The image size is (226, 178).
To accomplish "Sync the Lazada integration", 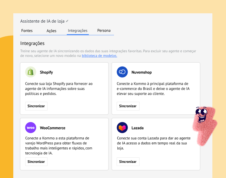I will (x=128, y=162).
